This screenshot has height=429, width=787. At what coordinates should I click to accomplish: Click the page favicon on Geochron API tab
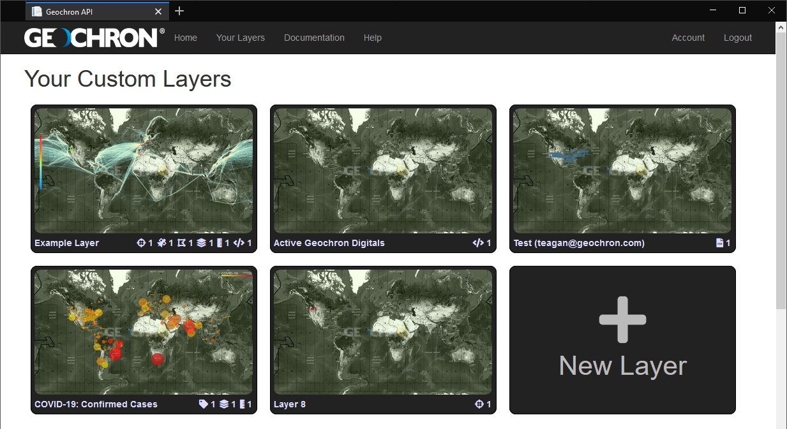pos(37,11)
